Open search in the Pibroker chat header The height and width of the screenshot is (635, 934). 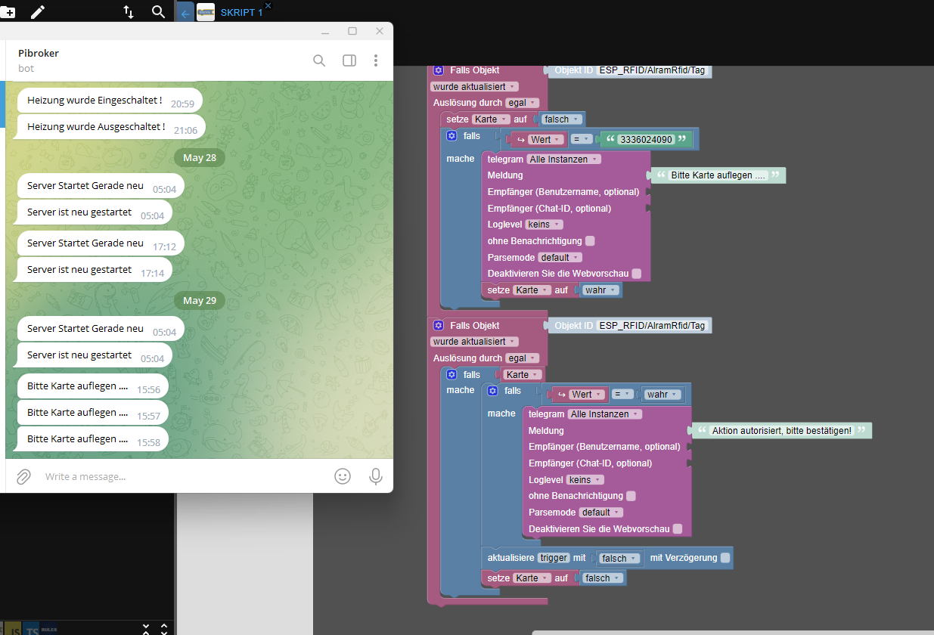click(319, 60)
